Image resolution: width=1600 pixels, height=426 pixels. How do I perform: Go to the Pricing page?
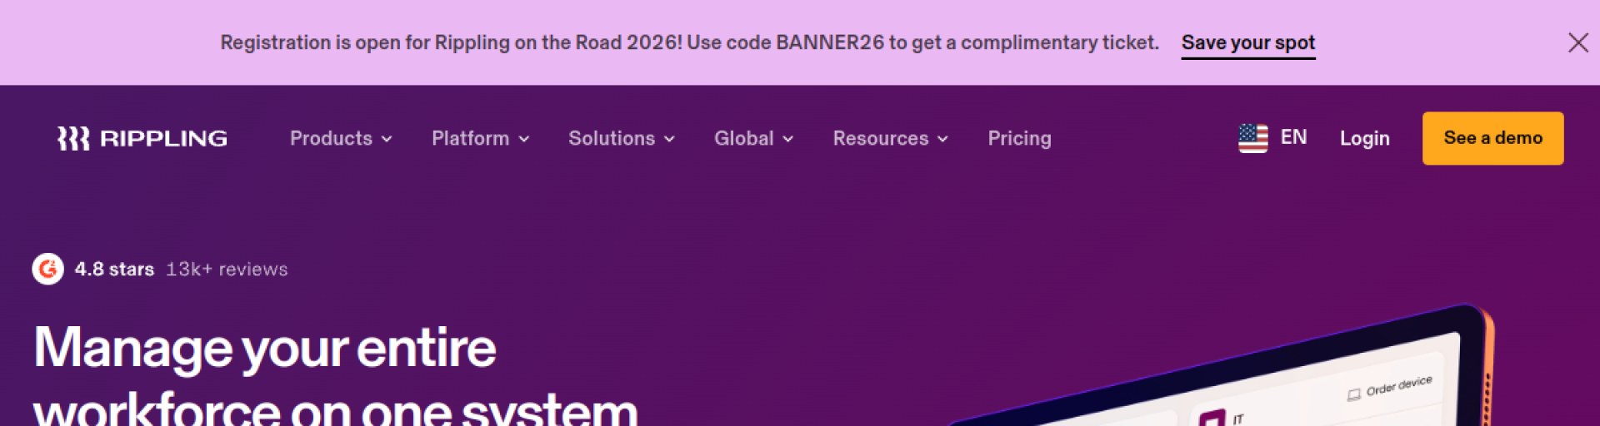click(1019, 138)
